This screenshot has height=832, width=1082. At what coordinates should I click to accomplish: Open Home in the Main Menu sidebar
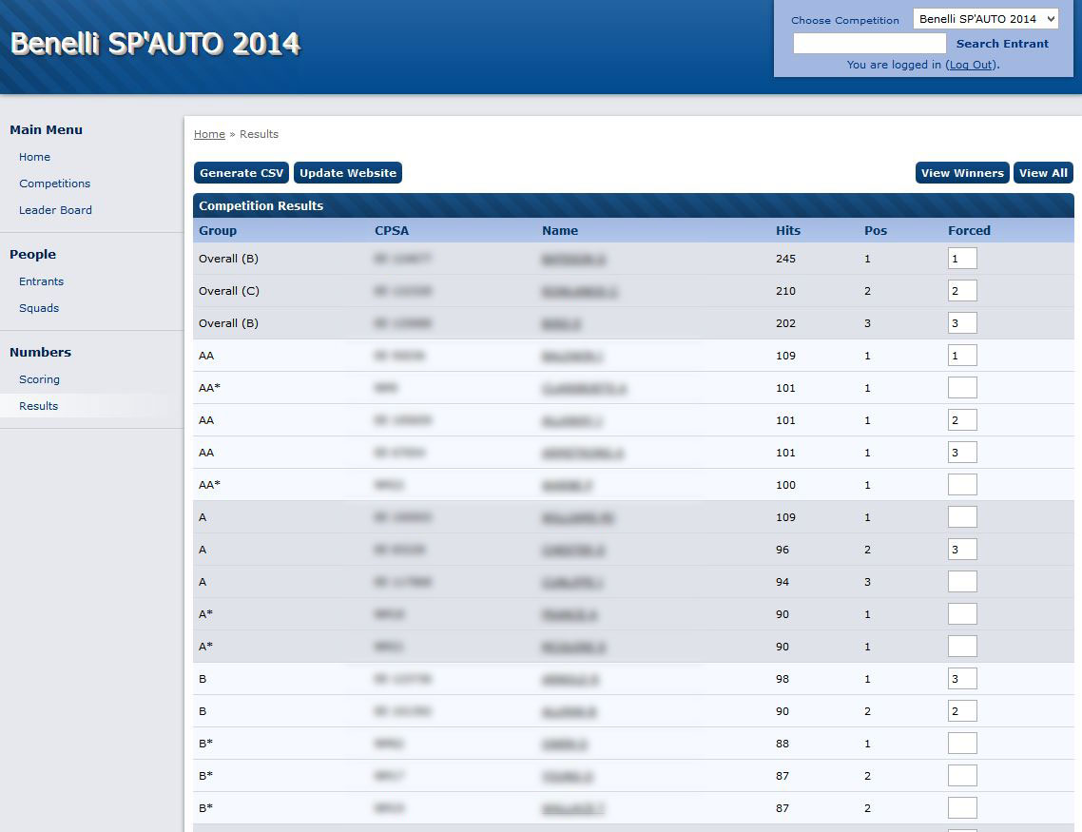point(34,157)
